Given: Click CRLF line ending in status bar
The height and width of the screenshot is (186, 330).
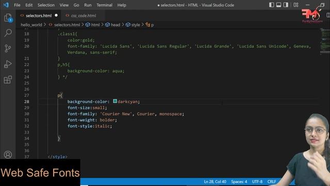Looking at the screenshot, I should coord(272,181).
